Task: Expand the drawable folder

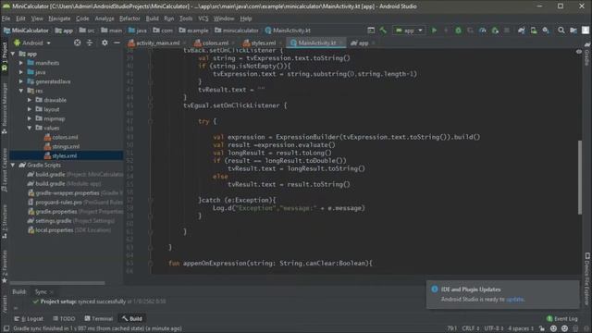Action: (x=30, y=100)
